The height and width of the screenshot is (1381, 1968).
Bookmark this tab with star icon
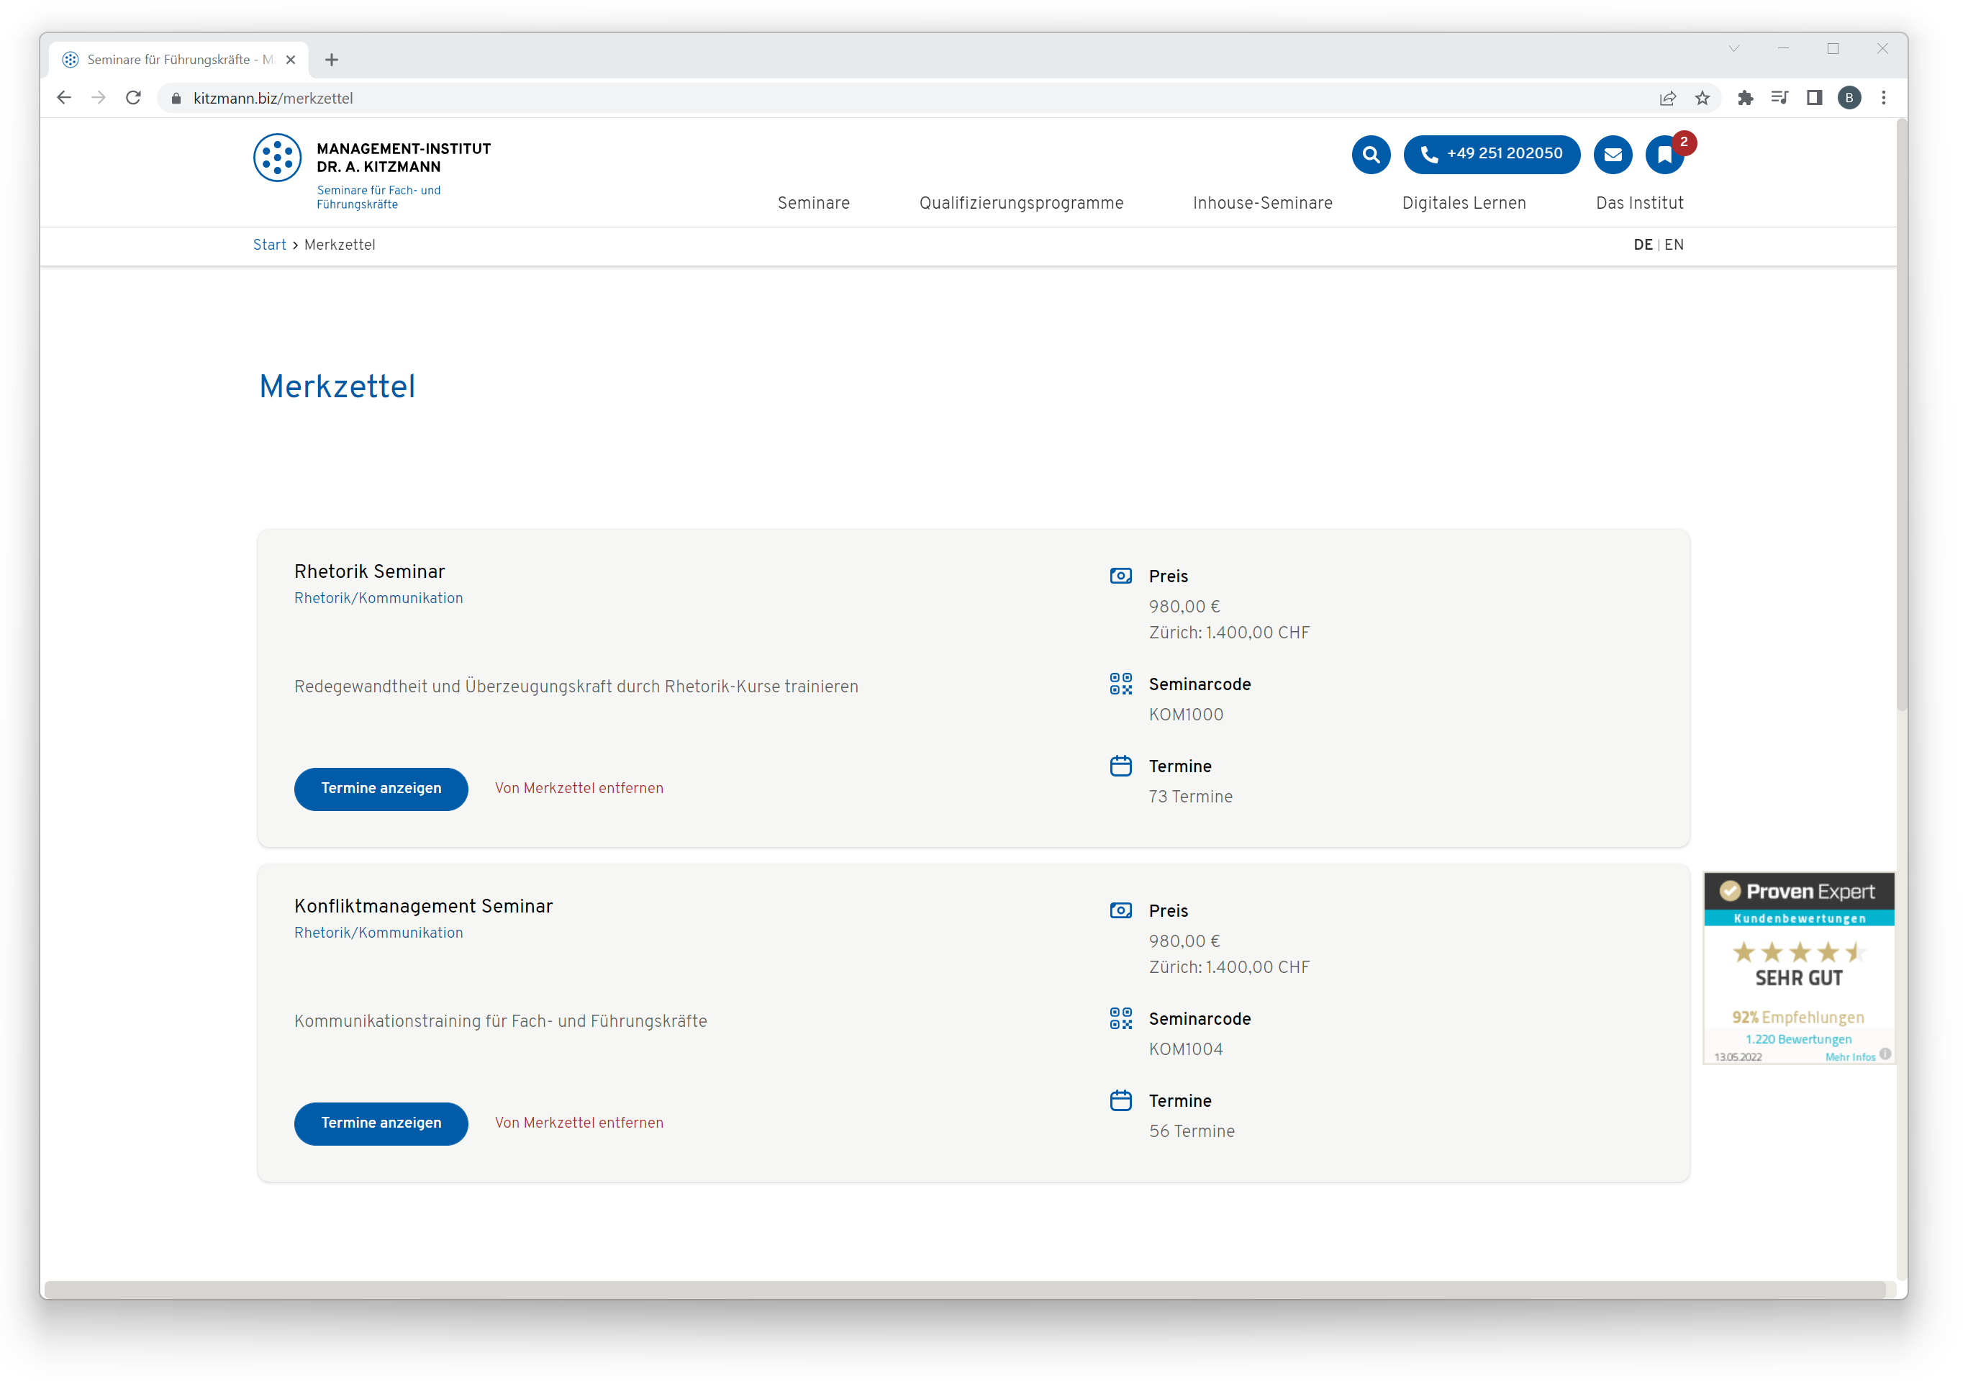pyautogui.click(x=1702, y=99)
